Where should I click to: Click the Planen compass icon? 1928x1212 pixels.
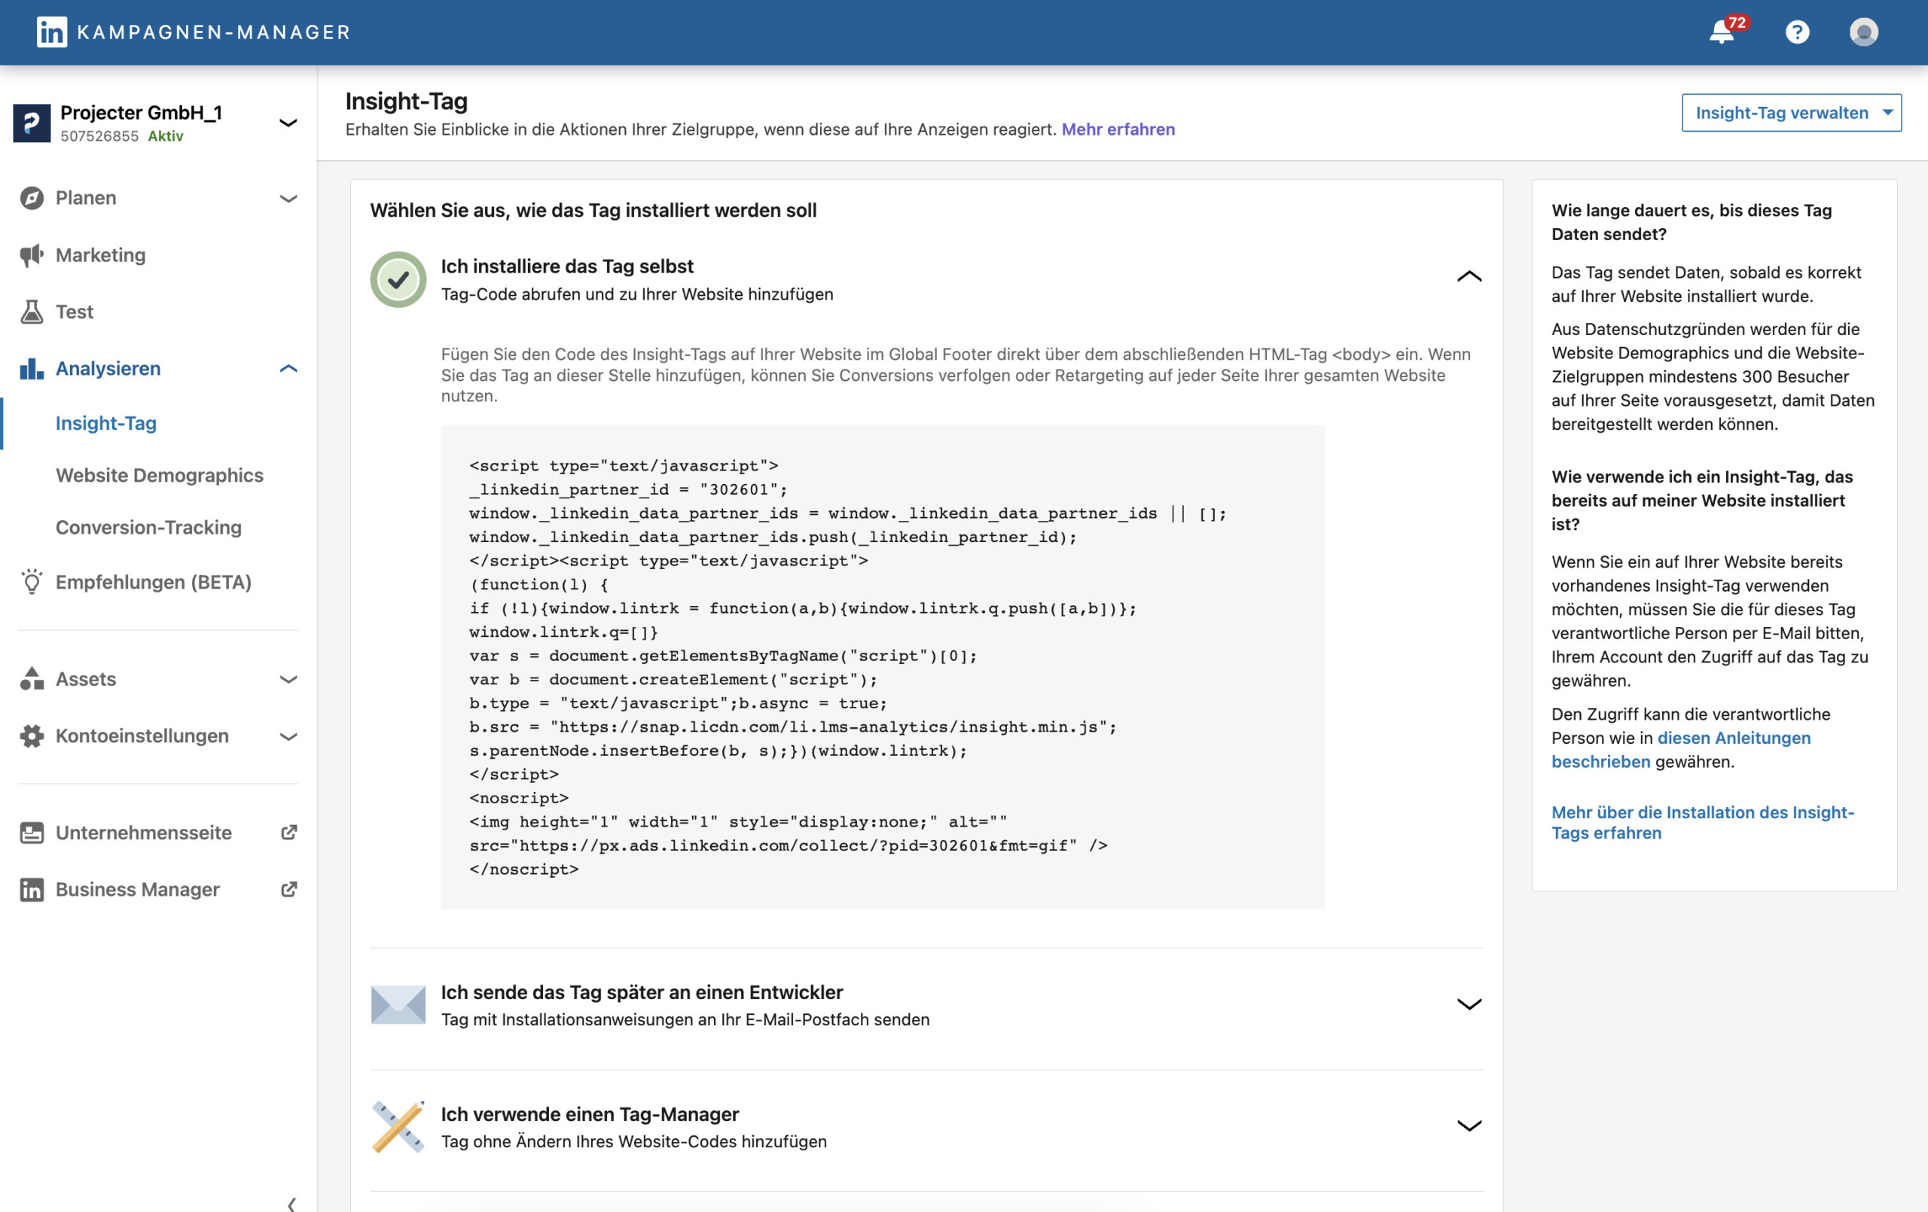click(31, 198)
